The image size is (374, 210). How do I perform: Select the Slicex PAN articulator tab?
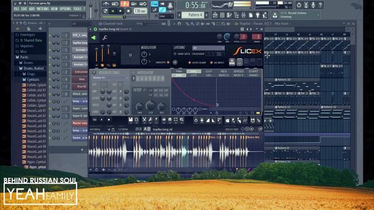point(179,71)
